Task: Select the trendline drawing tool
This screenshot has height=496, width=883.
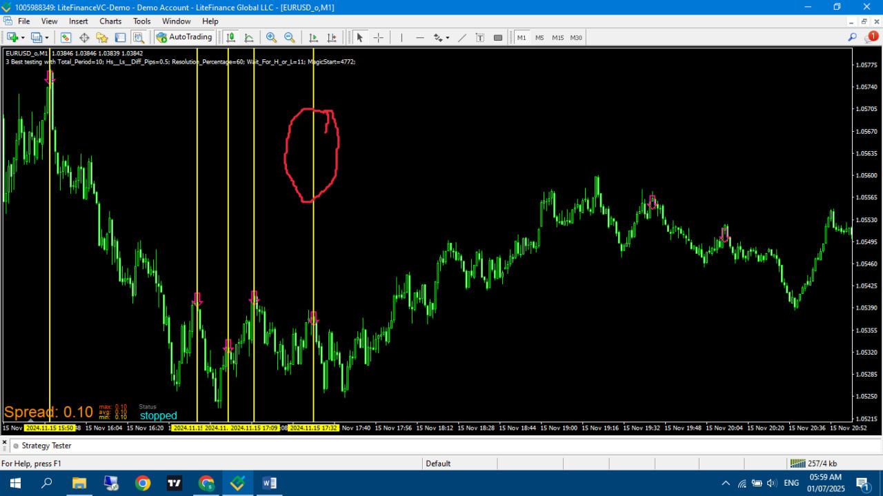Action: point(462,37)
